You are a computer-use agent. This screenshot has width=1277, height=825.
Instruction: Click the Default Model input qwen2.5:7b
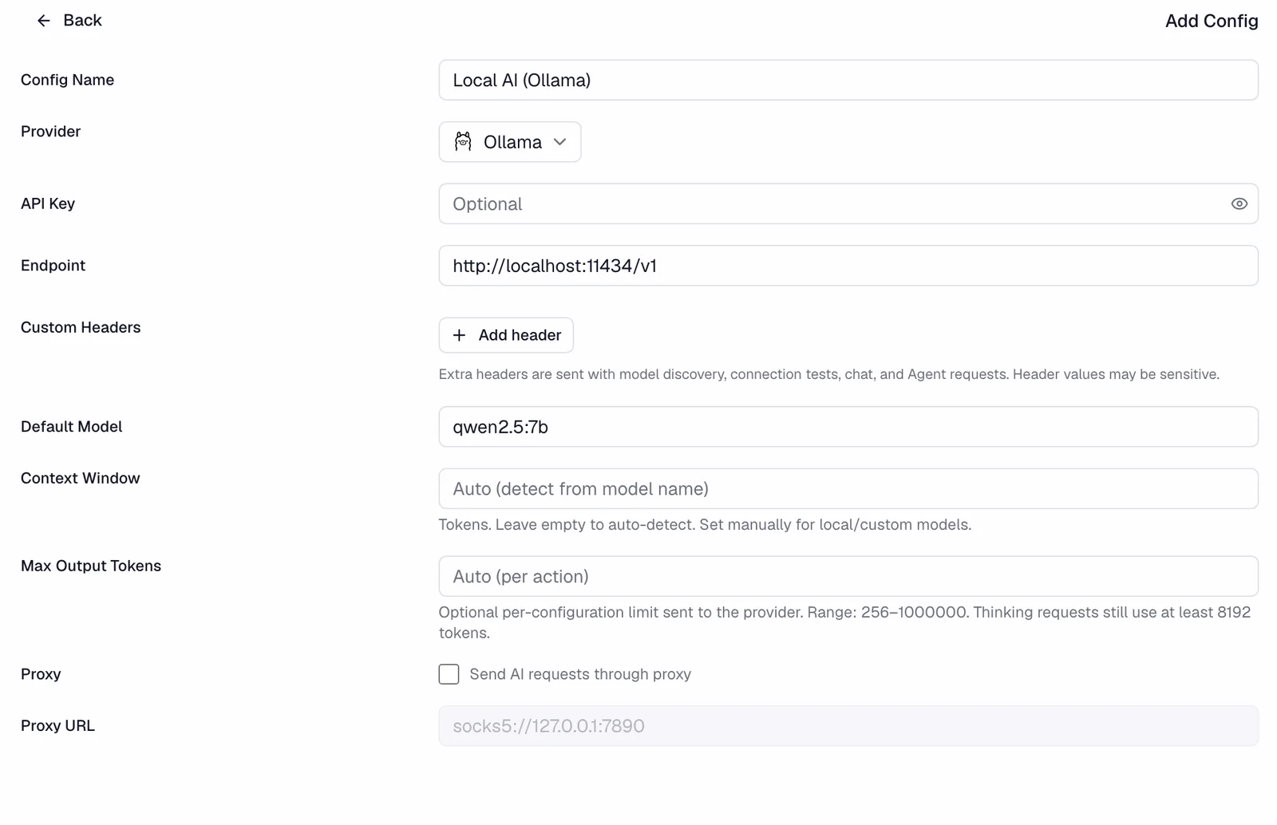click(x=848, y=427)
